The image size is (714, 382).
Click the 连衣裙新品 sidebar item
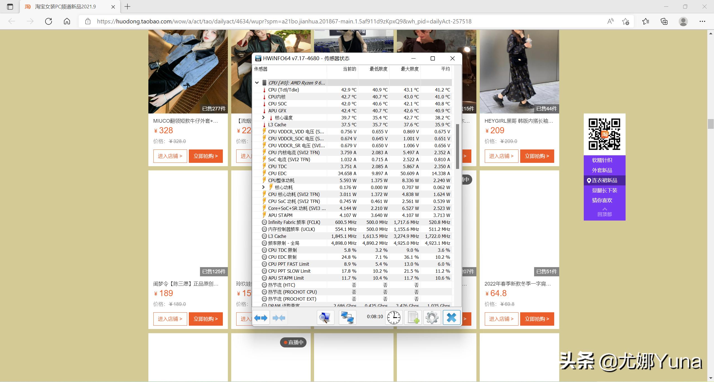(x=604, y=180)
